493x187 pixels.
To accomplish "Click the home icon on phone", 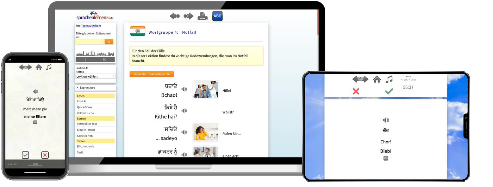I will click(x=39, y=67).
